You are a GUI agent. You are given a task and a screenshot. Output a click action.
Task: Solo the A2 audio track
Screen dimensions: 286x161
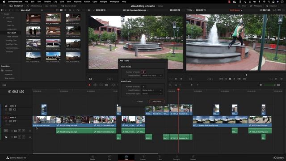click(x=20, y=137)
